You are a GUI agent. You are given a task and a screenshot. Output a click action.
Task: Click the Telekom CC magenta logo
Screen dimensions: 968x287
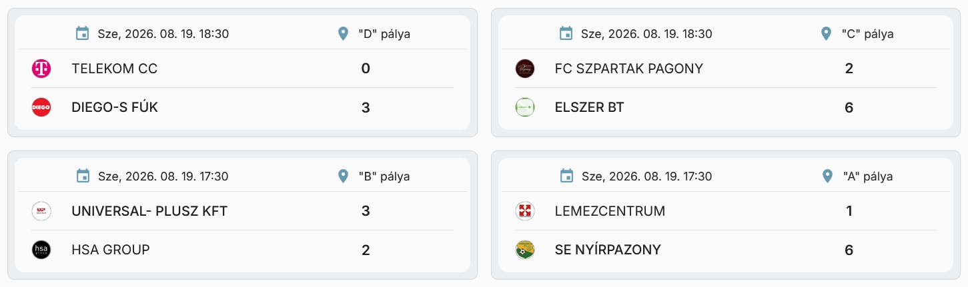point(41,69)
